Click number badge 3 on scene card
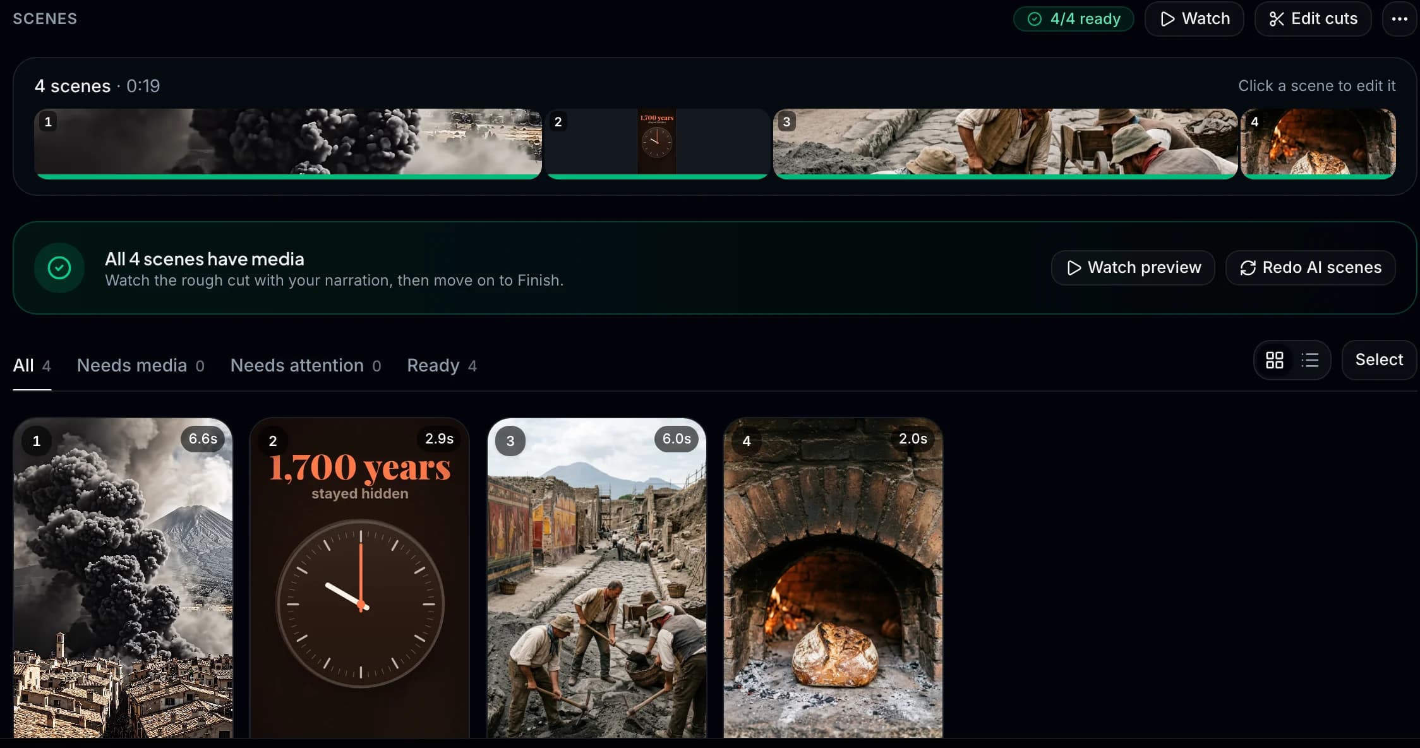Screen dimensions: 1420x748 [510, 441]
